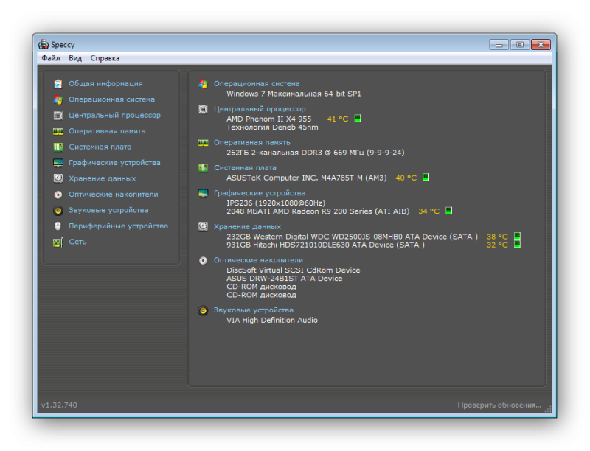This screenshot has height=451, width=590.
Task: Click green temperature indicator next to 41 °C
Action: pos(358,119)
